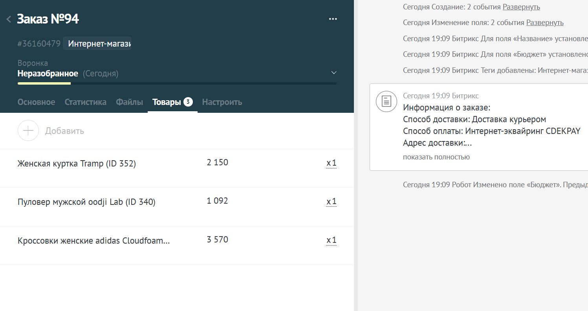Click the plus icon to add a product
The height and width of the screenshot is (311, 588).
point(28,130)
